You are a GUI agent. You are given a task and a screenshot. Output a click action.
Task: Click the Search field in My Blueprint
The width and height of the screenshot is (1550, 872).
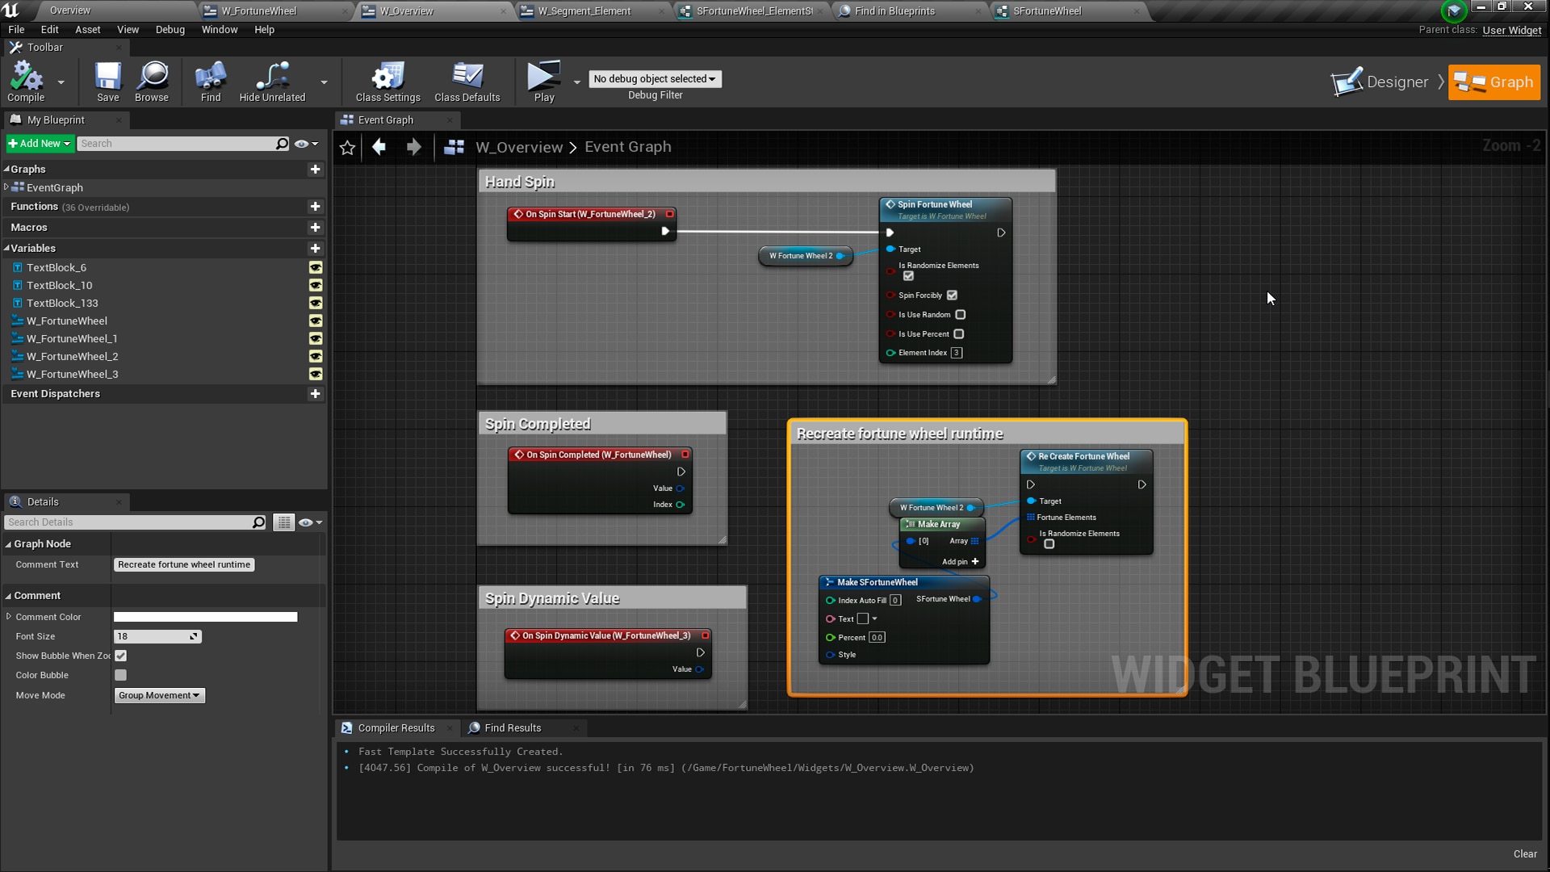pos(178,143)
